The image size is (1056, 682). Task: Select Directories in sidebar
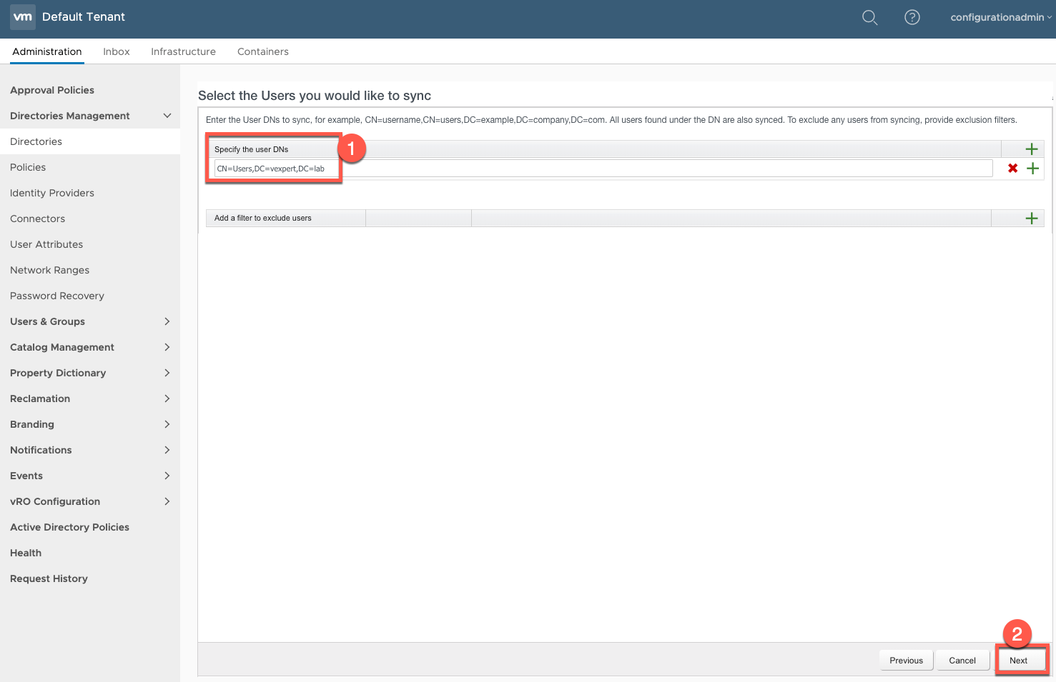36,141
